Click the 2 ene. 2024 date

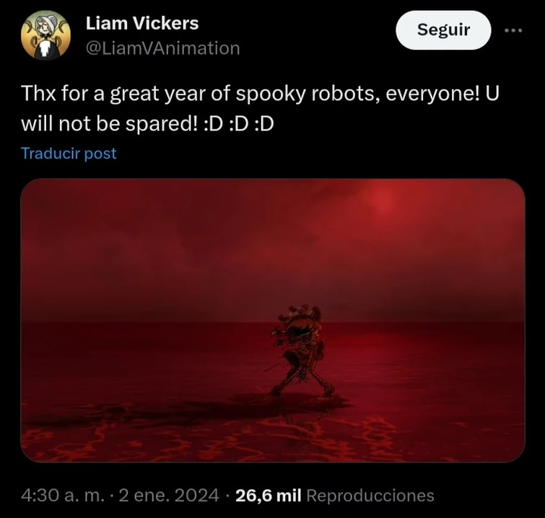click(169, 495)
